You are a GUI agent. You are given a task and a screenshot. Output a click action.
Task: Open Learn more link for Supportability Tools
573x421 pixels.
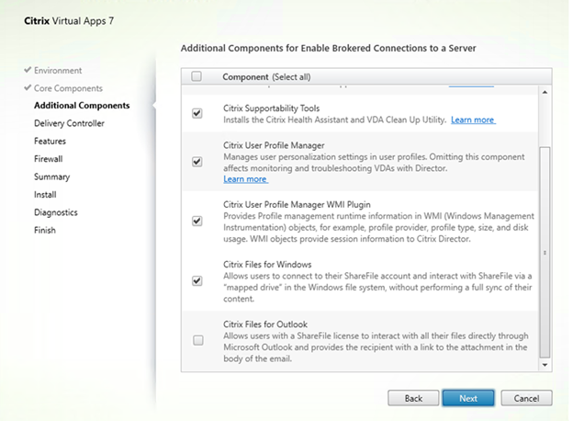(473, 120)
